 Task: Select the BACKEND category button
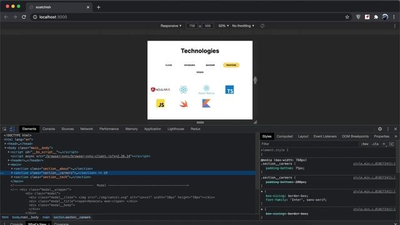coord(210,65)
